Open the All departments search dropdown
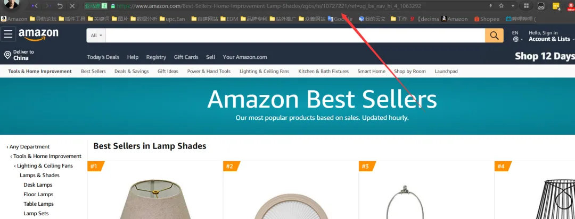575x219 pixels. 96,36
